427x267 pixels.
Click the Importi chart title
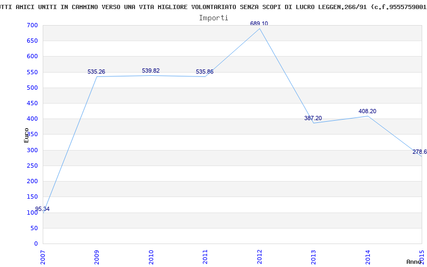[x=213, y=18]
